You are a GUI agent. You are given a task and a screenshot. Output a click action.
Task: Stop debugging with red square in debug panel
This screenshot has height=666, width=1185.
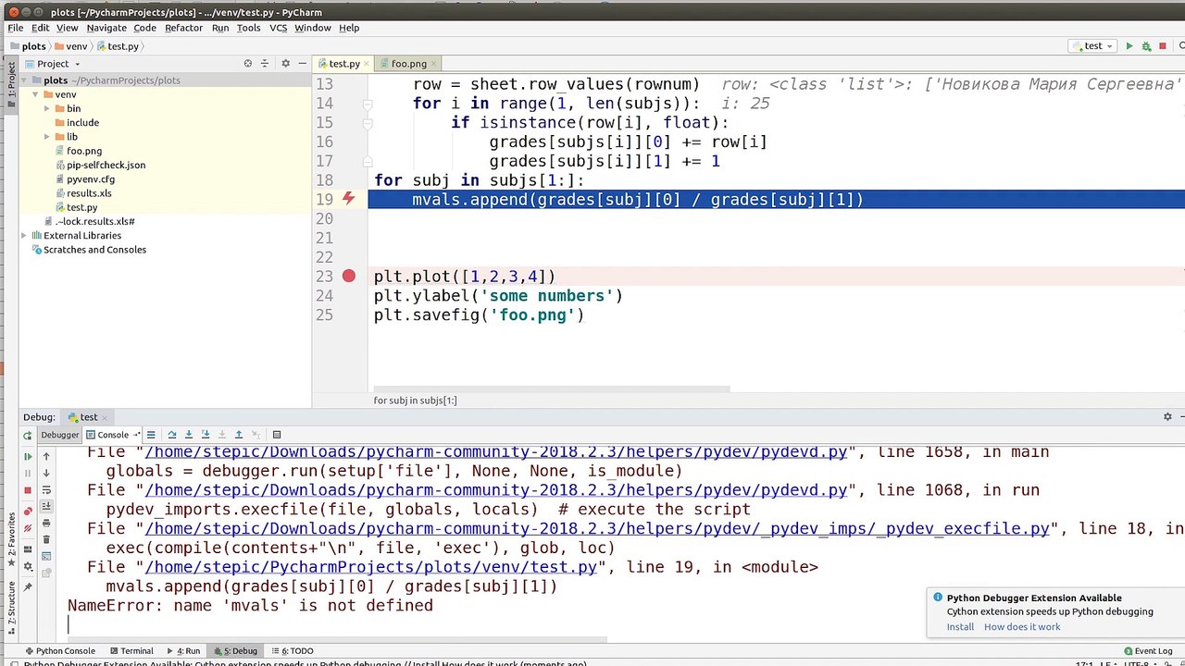click(x=28, y=490)
